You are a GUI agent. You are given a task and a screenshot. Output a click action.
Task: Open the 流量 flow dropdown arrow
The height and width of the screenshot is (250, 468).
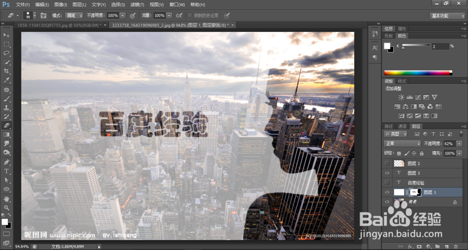169,15
